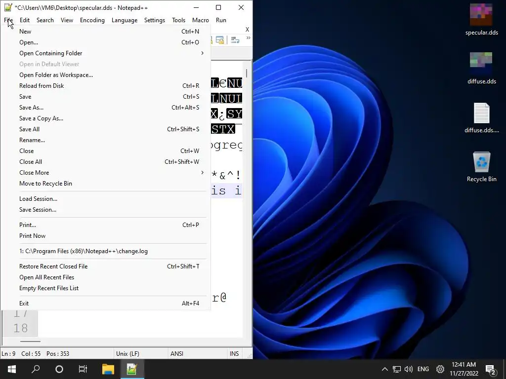Screen dimensions: 506x379
Task: Open the notification center icon
Action: (x=491, y=370)
